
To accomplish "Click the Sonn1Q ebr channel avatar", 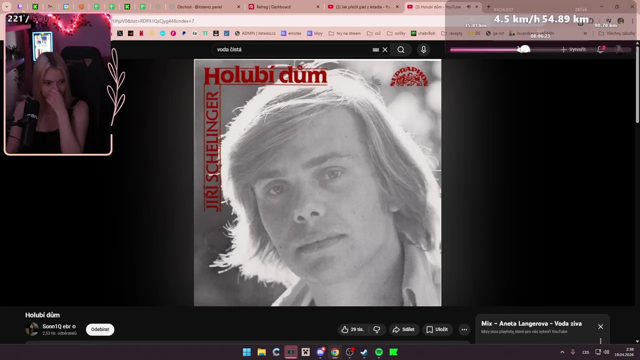I will (32, 329).
